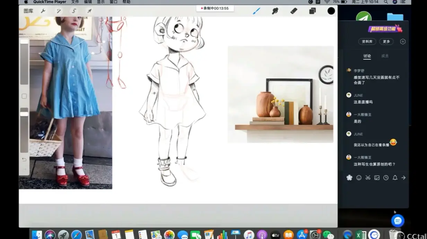The height and width of the screenshot is (239, 427).
Task: Click the blue floating chat bubble
Action: (398, 220)
